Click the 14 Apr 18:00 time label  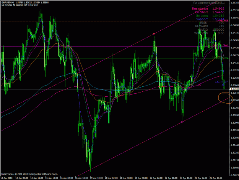tap(37, 178)
